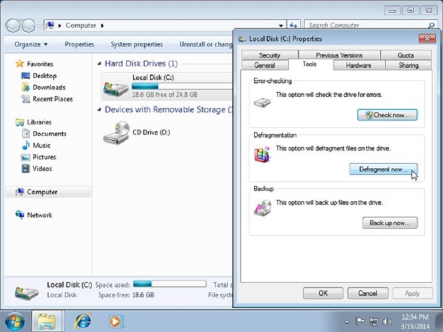Click the Defragment now button
Screen dimensions: 443x332
point(383,169)
